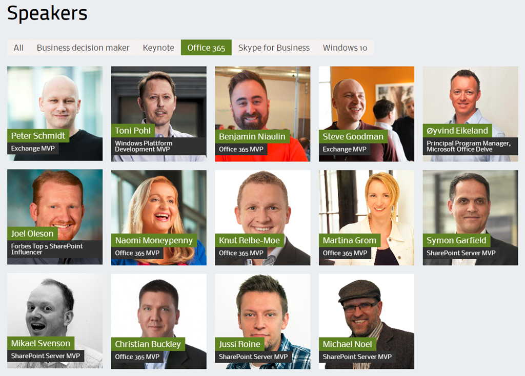Switch to Business decision maker tab
This screenshot has width=525, height=376.
click(83, 48)
